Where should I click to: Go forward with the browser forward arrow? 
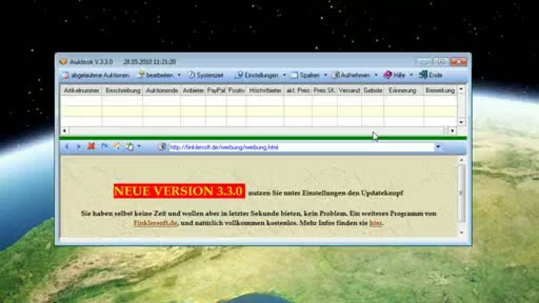[78, 146]
